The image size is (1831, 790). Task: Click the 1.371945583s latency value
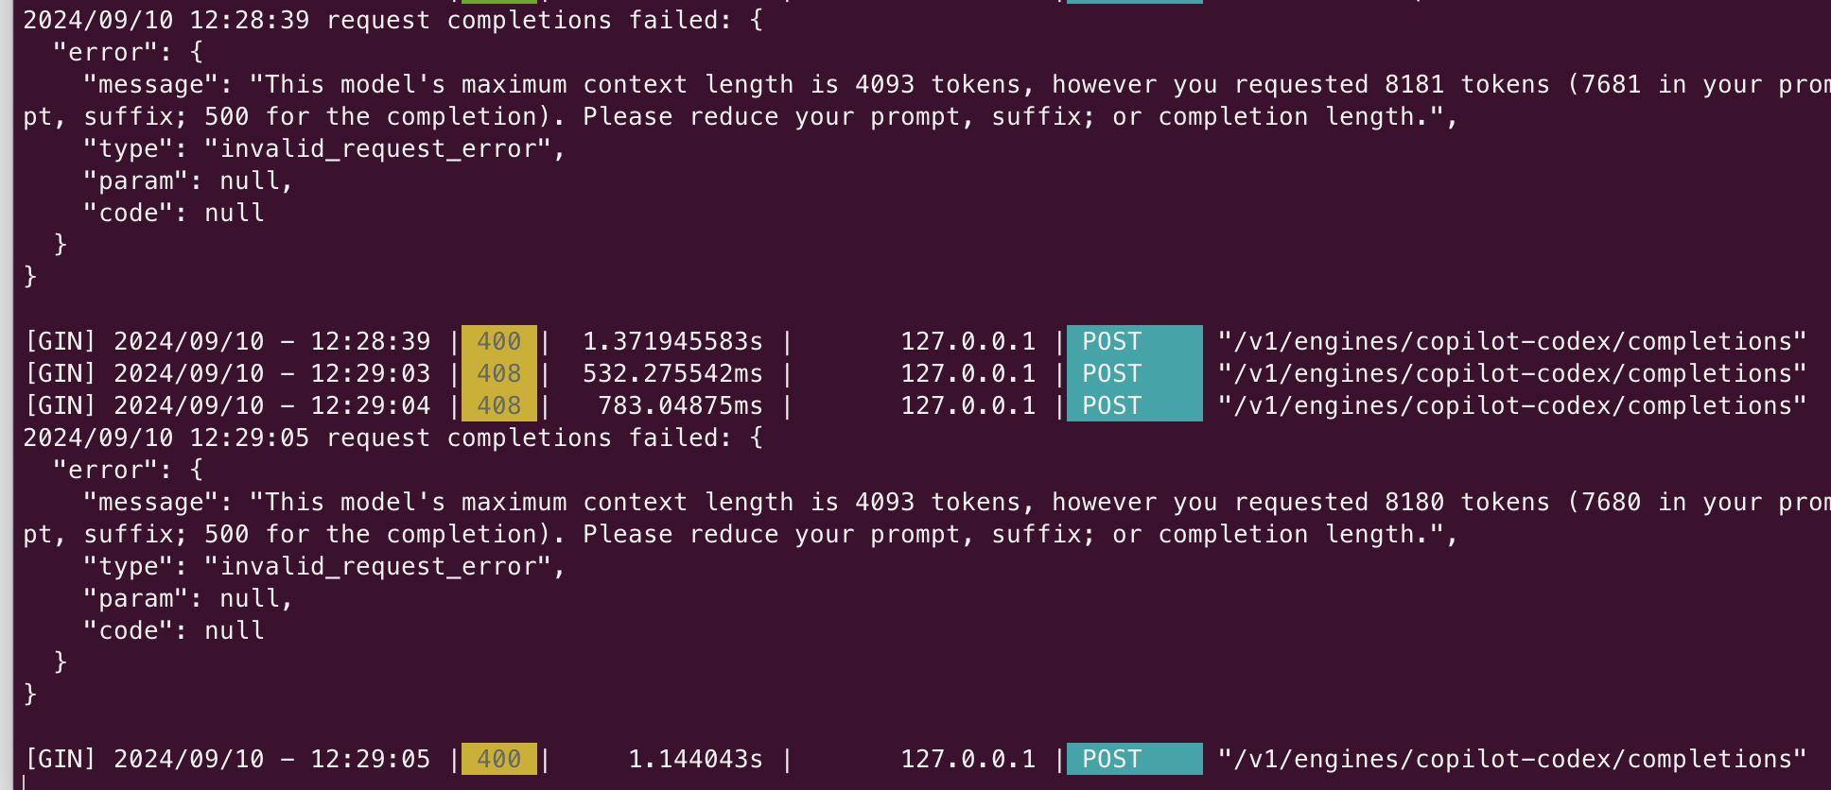coord(672,341)
